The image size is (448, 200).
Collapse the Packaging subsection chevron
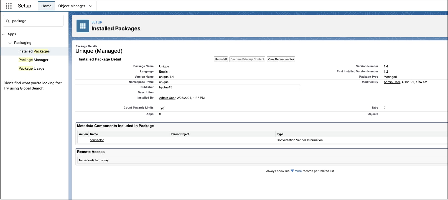click(x=10, y=43)
